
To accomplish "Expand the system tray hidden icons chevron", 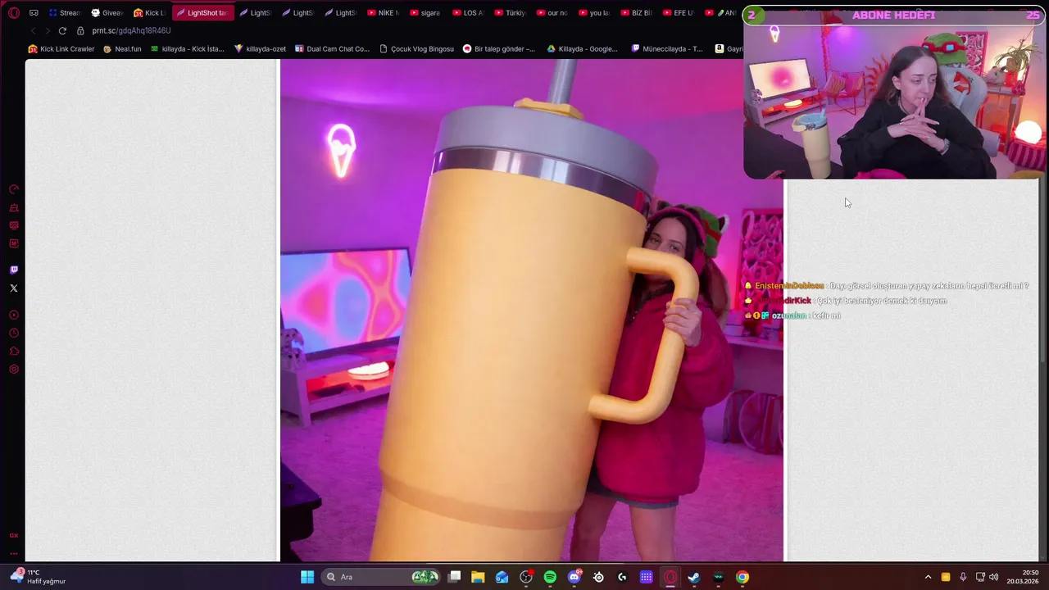I will point(928,577).
